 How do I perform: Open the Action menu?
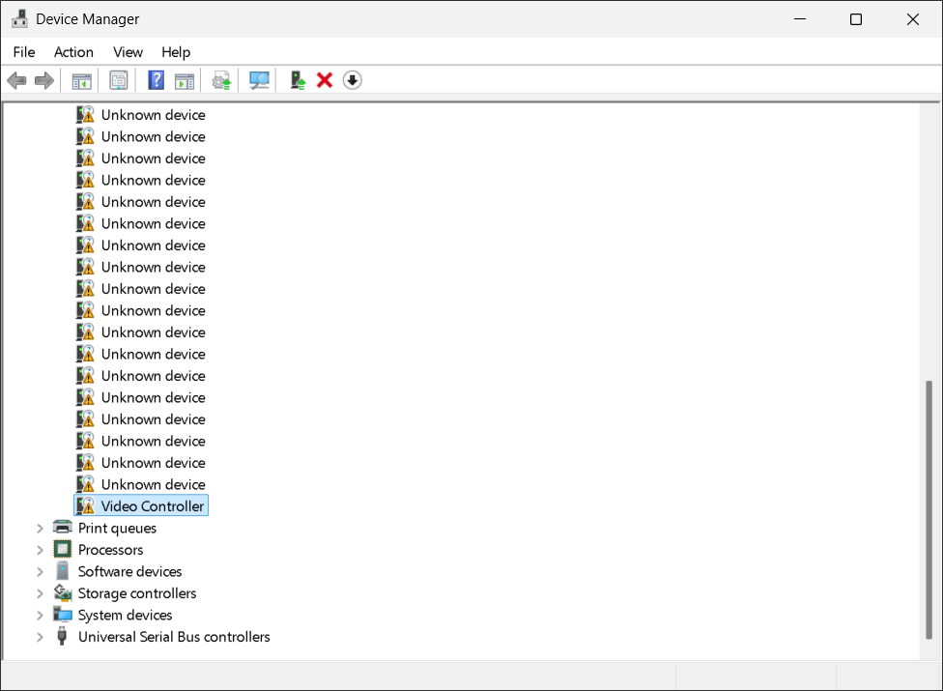73,52
